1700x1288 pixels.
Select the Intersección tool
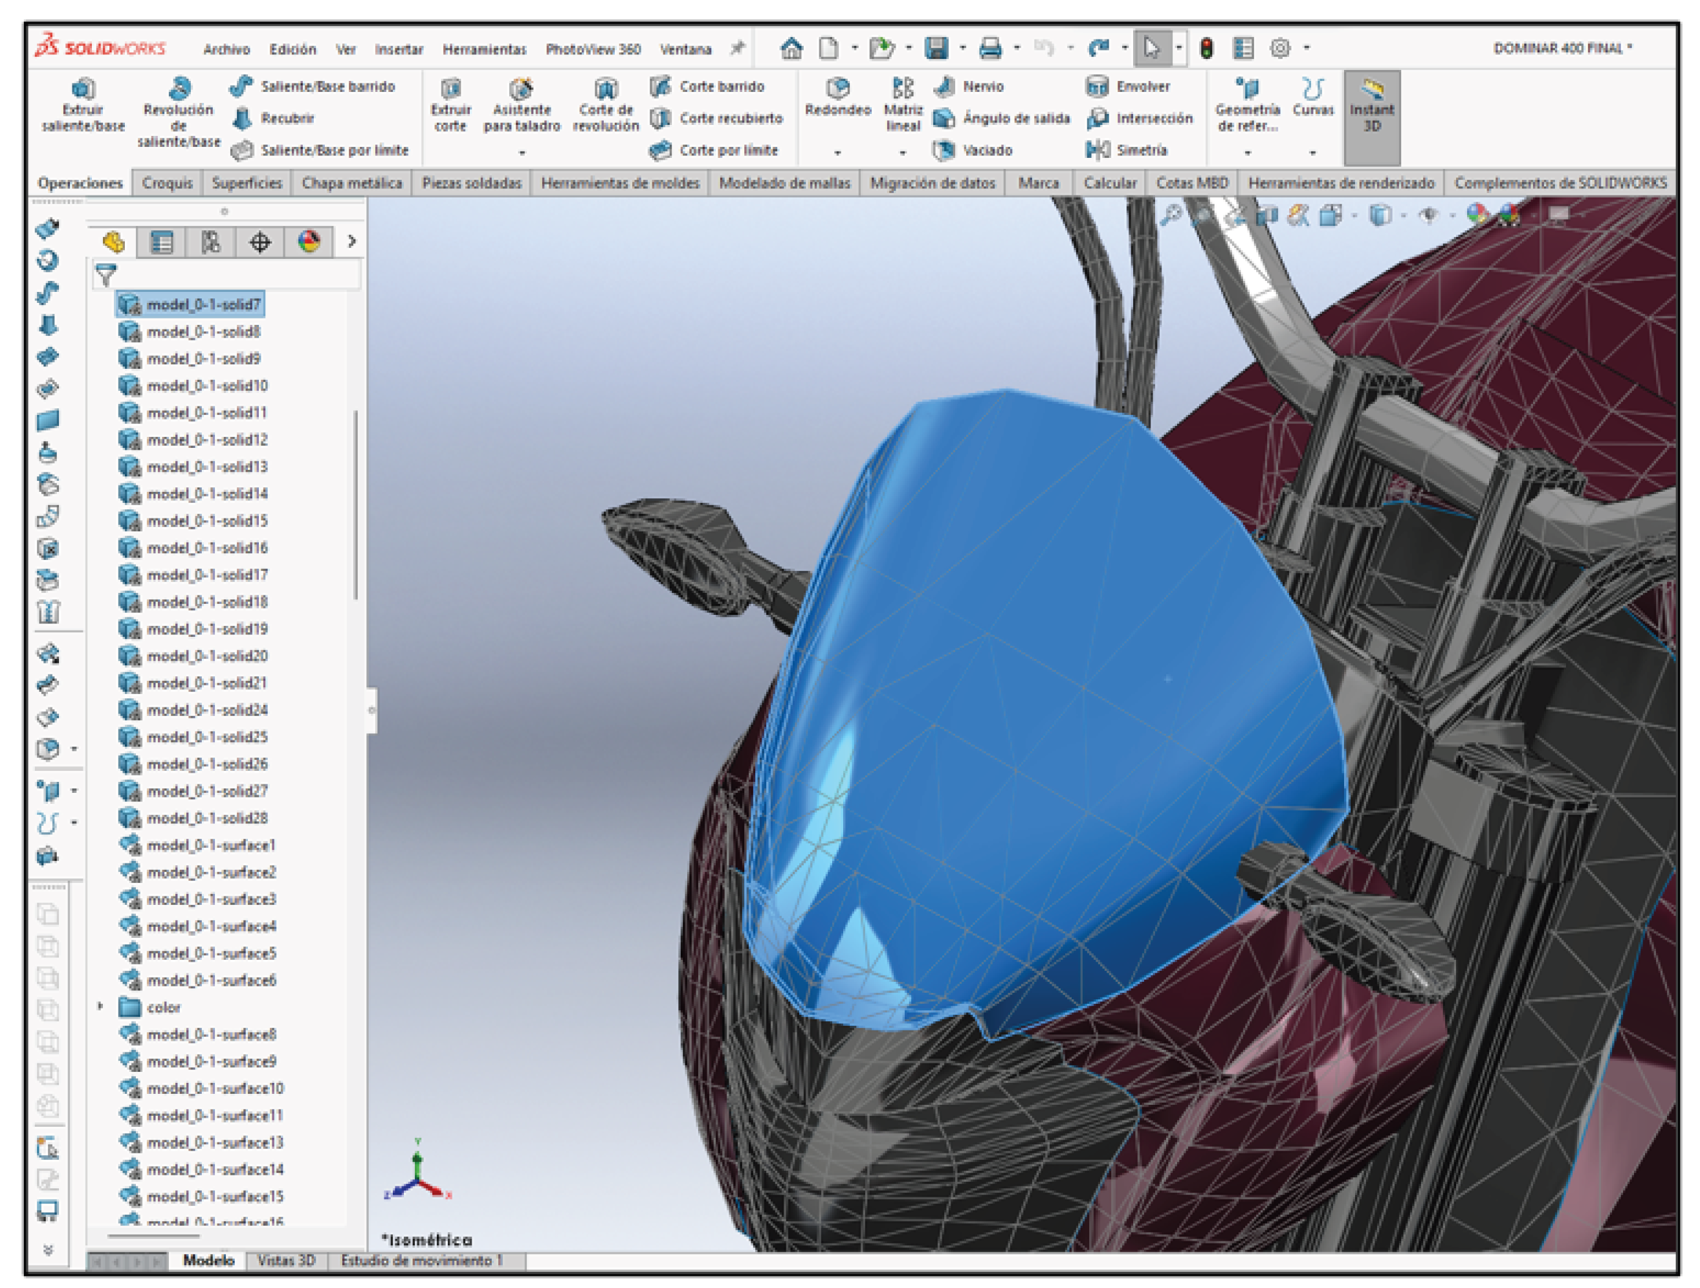coord(1139,118)
